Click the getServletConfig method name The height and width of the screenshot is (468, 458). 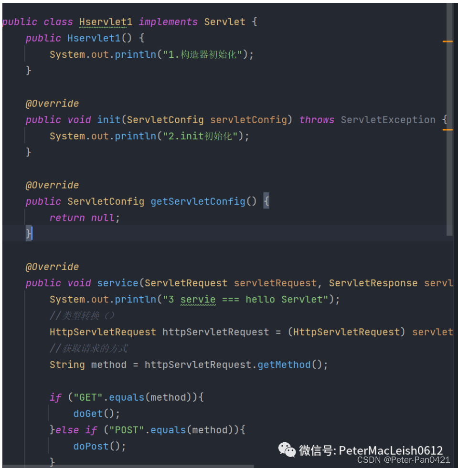198,201
